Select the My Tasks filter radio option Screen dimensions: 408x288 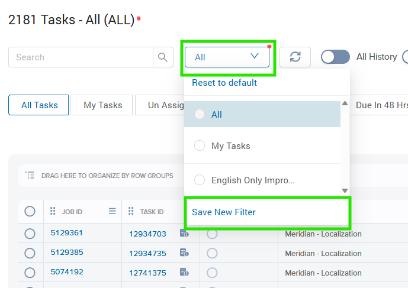[200, 145]
